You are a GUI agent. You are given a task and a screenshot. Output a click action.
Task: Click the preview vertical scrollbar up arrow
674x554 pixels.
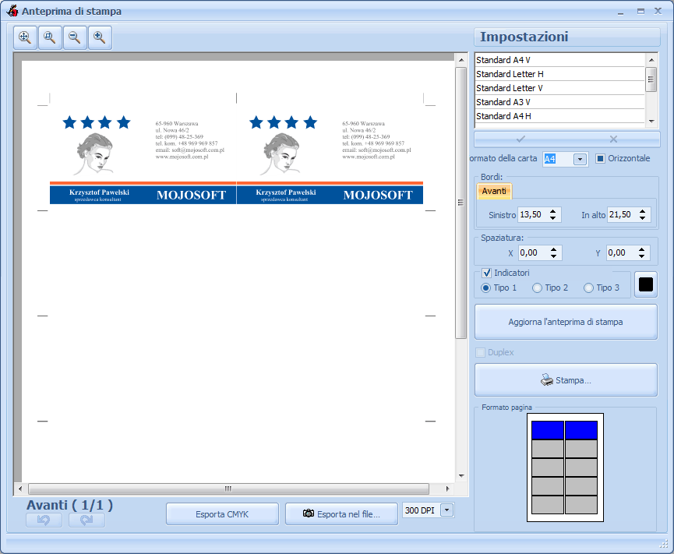(461, 60)
